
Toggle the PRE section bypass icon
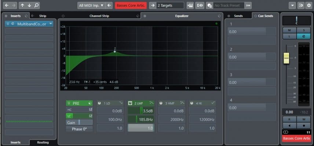[69, 103]
